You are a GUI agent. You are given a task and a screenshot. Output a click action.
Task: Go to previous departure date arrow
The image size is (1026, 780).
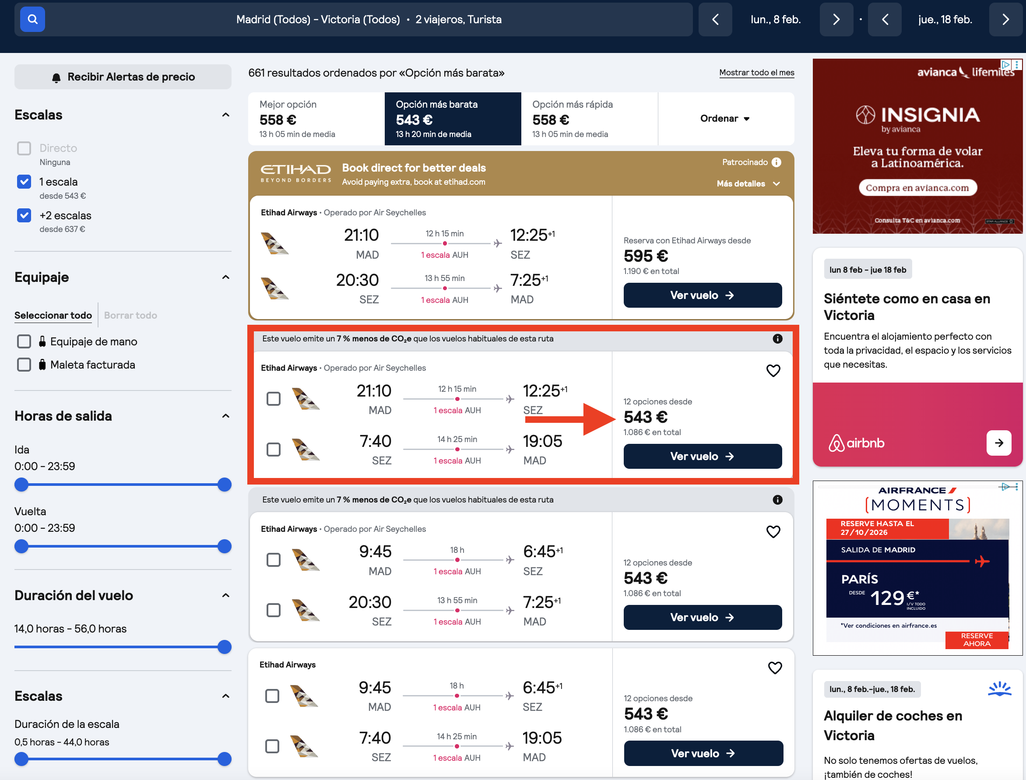click(x=715, y=19)
